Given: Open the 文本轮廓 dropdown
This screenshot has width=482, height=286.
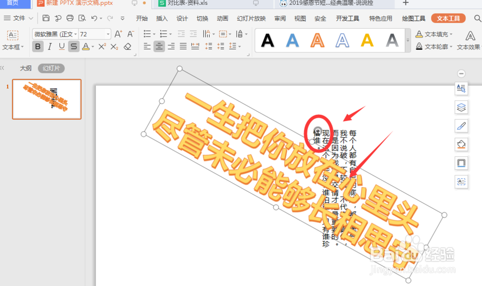Looking at the screenshot, I should point(434,47).
